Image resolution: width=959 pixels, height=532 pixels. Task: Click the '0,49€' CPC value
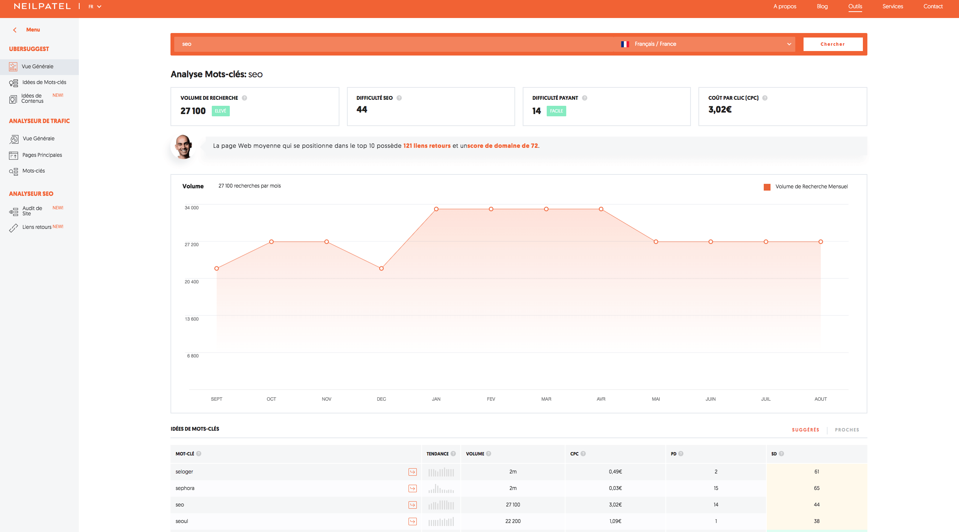(615, 472)
